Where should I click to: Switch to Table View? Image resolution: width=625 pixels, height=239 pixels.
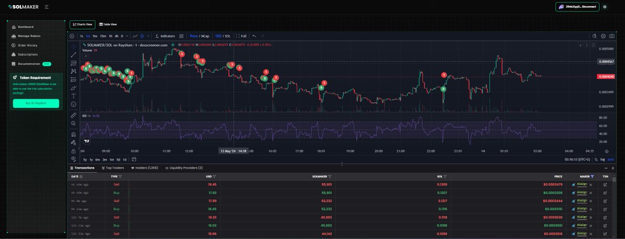click(x=108, y=24)
